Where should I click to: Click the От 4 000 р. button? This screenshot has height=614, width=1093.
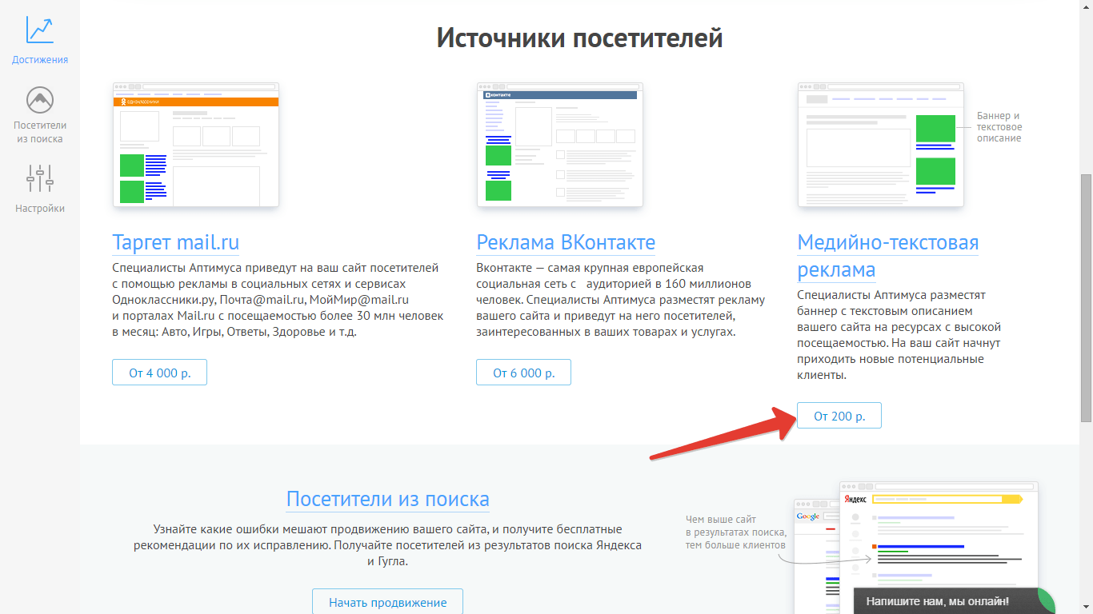(x=159, y=373)
